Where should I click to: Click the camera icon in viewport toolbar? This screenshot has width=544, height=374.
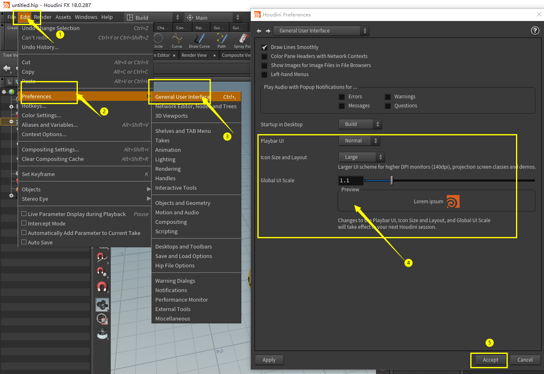102,304
